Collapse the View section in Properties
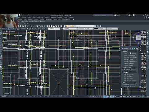The width and height of the screenshot is (149, 112). (x=136, y=83)
